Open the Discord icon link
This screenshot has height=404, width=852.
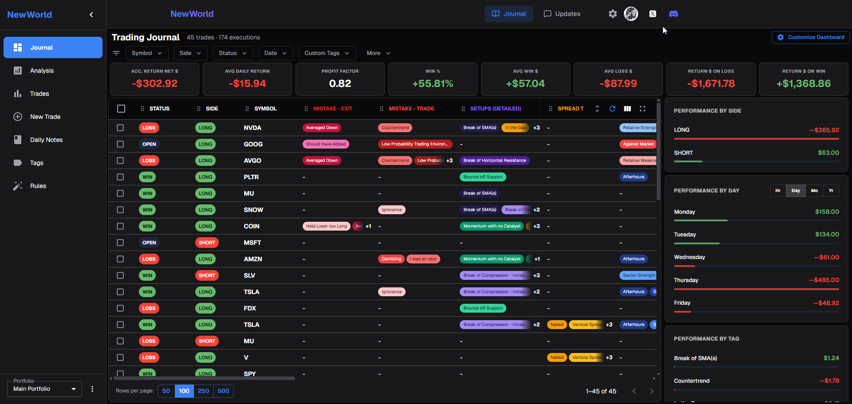pyautogui.click(x=673, y=14)
